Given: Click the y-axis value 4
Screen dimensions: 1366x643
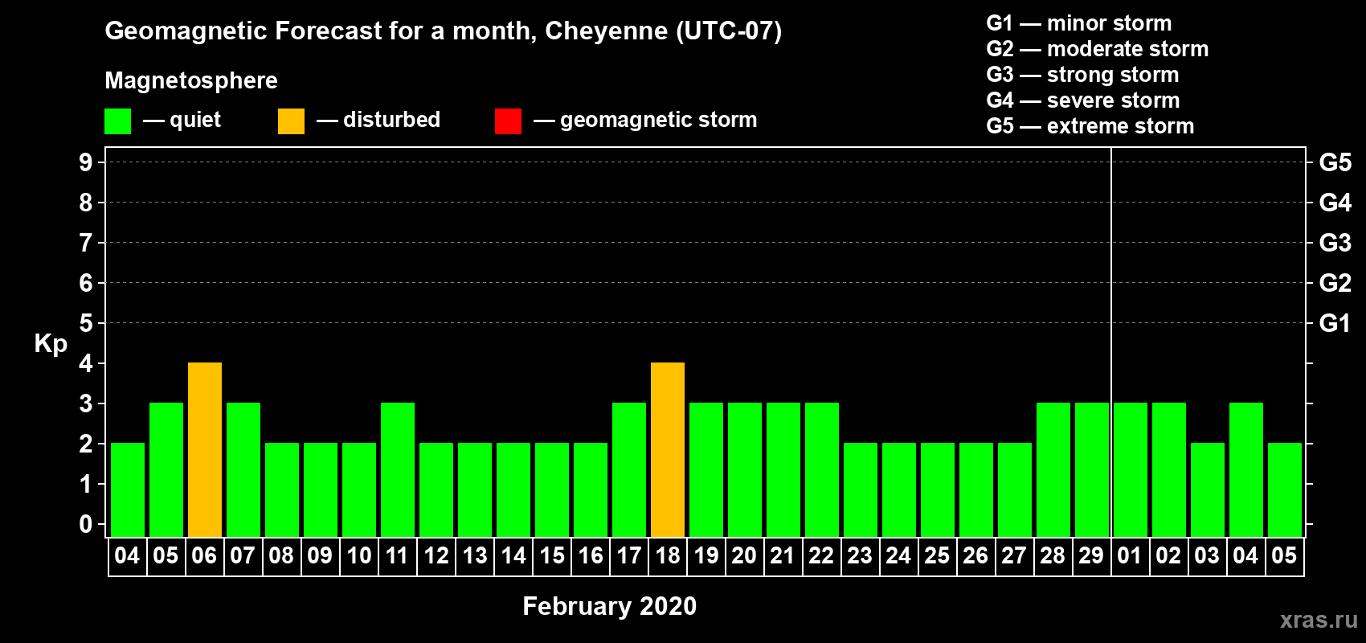Looking at the screenshot, I should tap(86, 363).
